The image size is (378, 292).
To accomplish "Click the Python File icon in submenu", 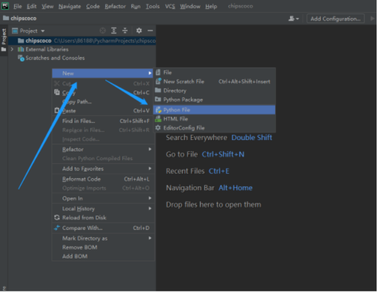I will (x=158, y=110).
